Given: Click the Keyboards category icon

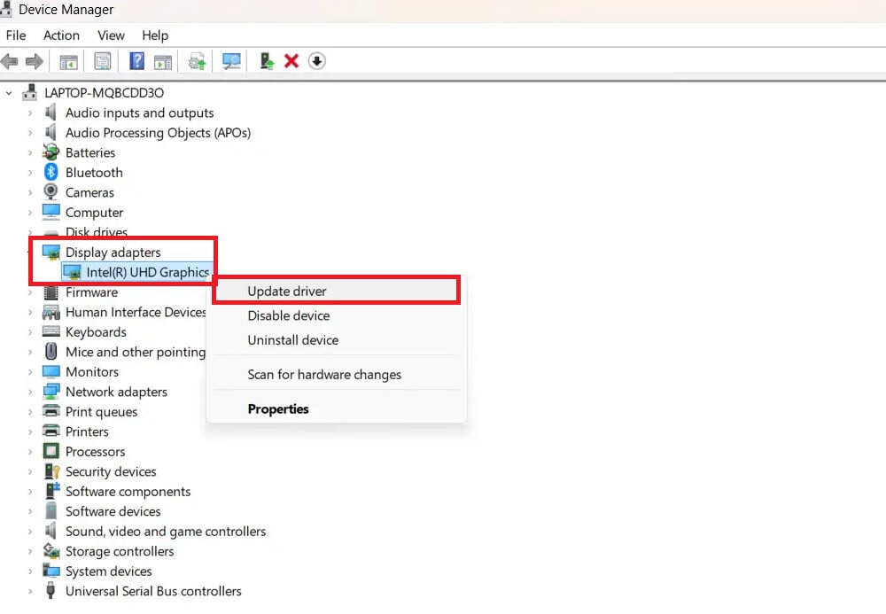Looking at the screenshot, I should [51, 331].
